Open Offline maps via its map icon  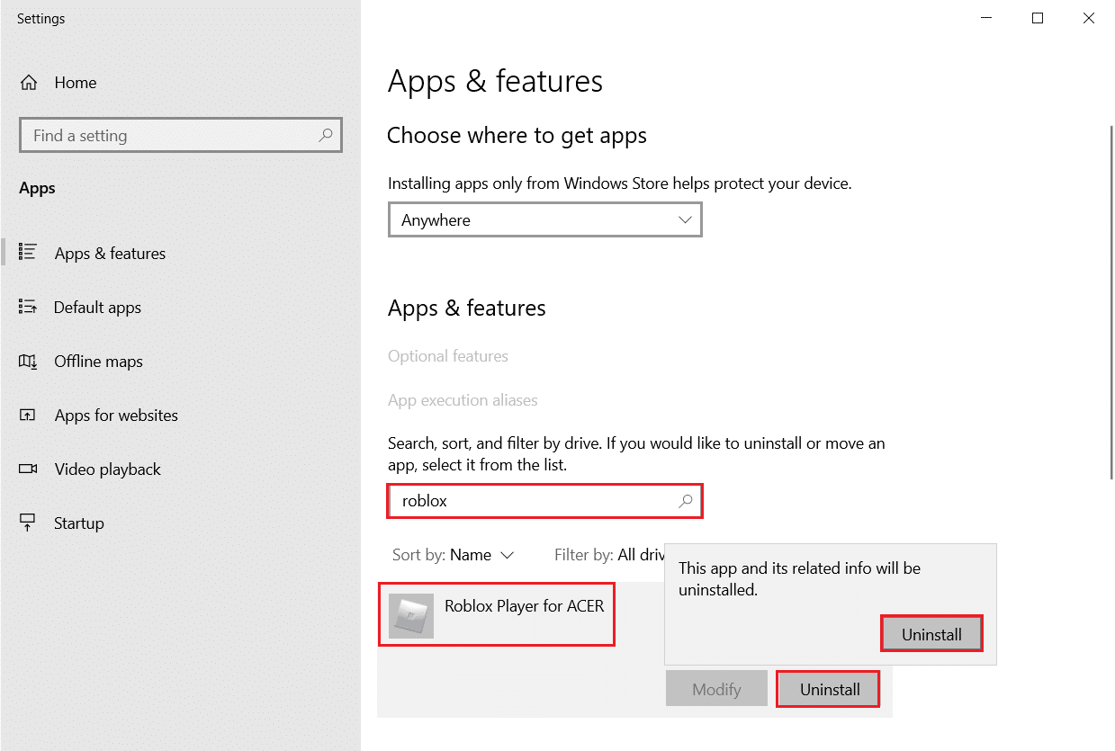point(28,361)
